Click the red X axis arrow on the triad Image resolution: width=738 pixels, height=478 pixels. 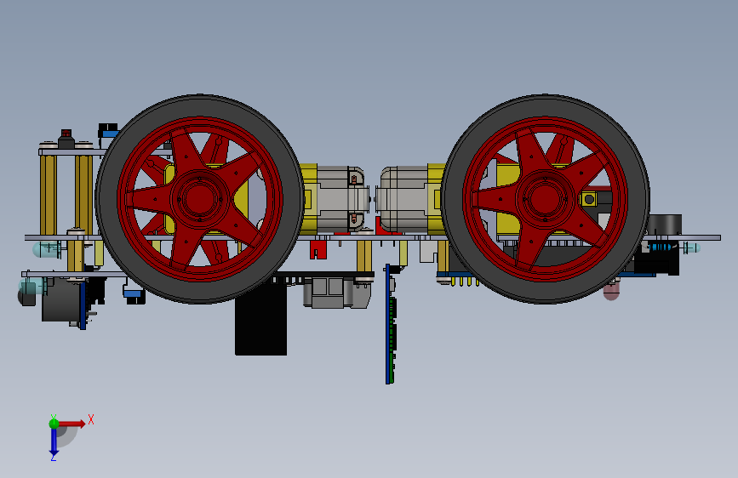[72, 424]
